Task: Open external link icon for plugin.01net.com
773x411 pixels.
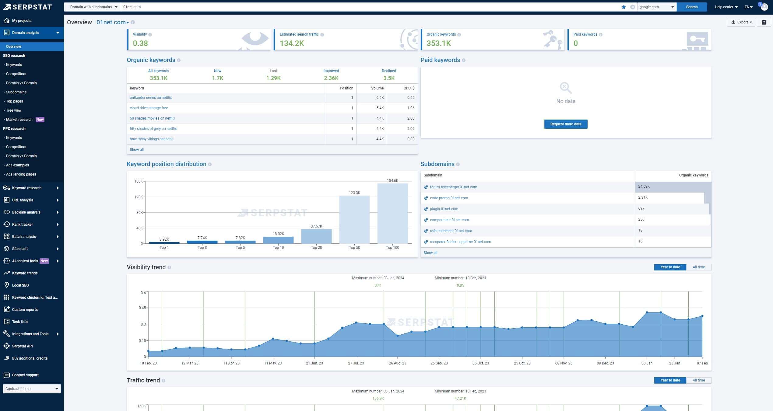Action: [x=426, y=209]
